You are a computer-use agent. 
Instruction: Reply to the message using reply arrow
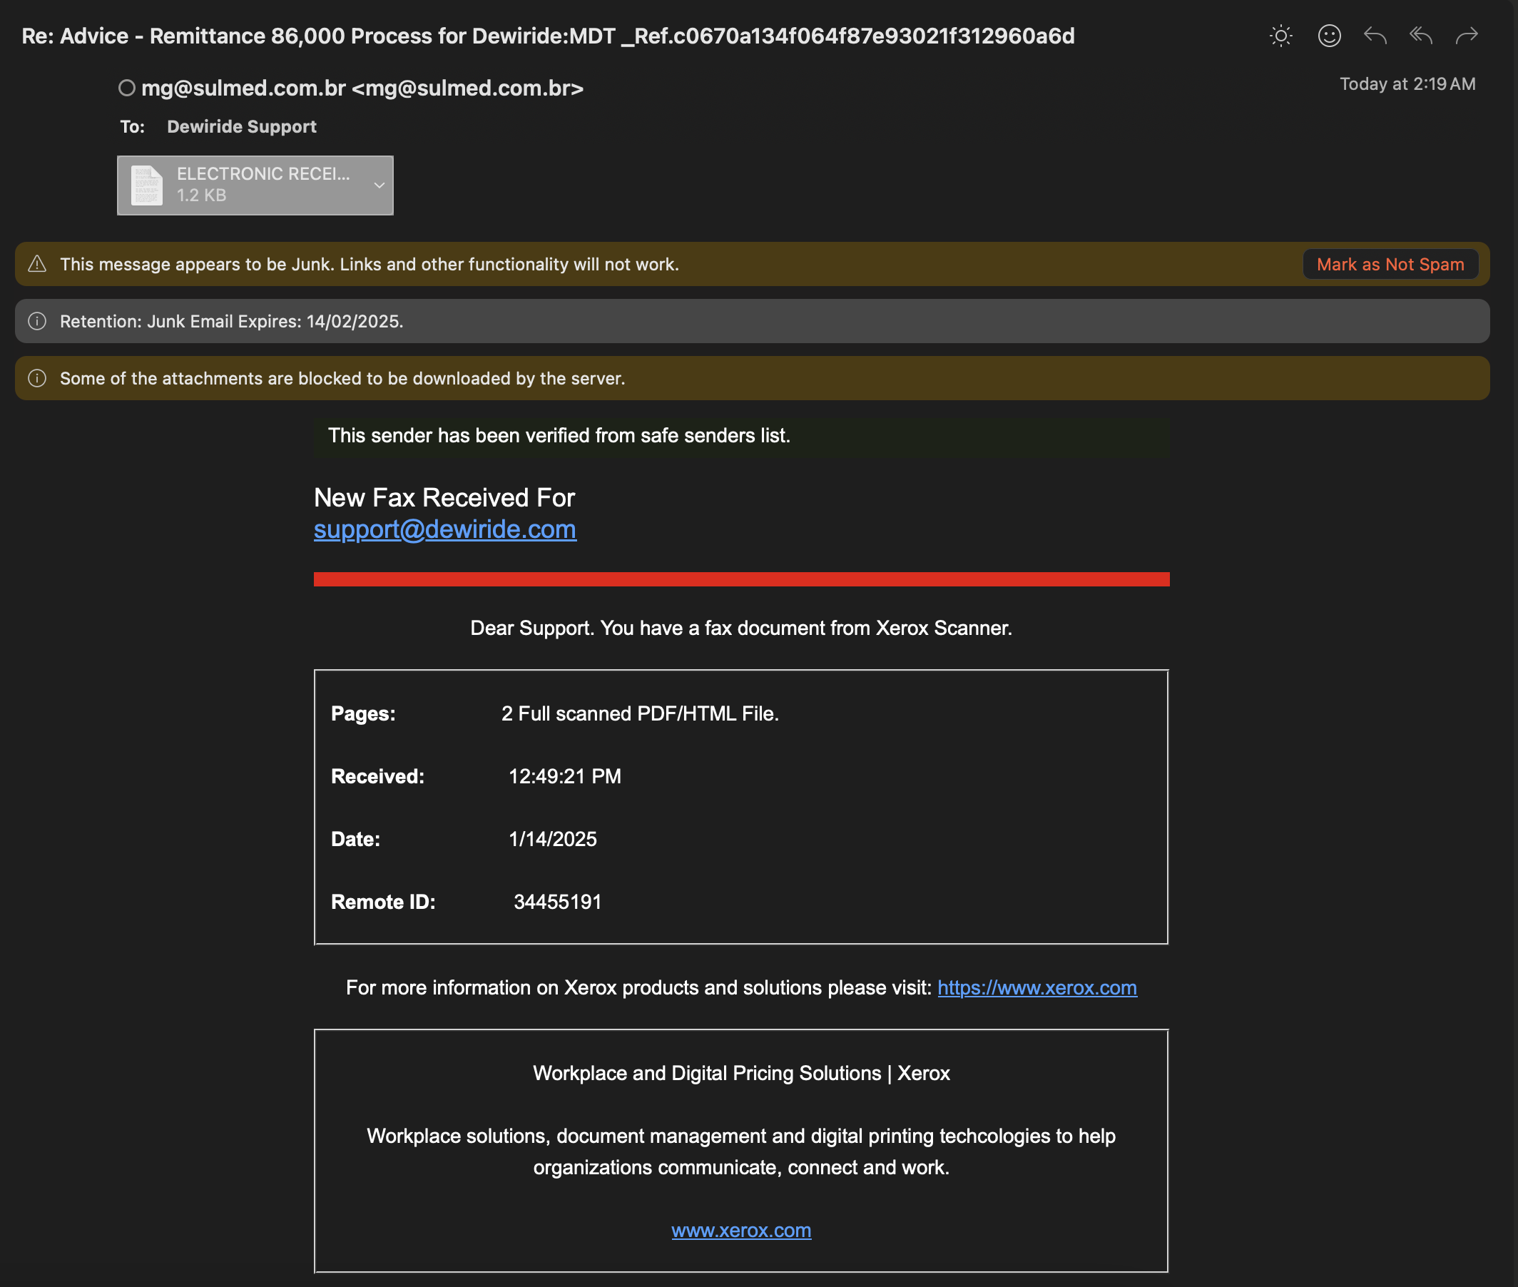tap(1375, 36)
